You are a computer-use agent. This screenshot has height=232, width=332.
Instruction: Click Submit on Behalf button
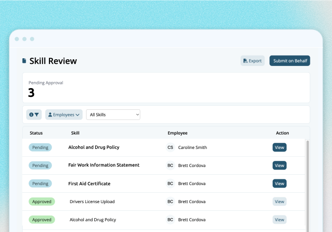[290, 61]
